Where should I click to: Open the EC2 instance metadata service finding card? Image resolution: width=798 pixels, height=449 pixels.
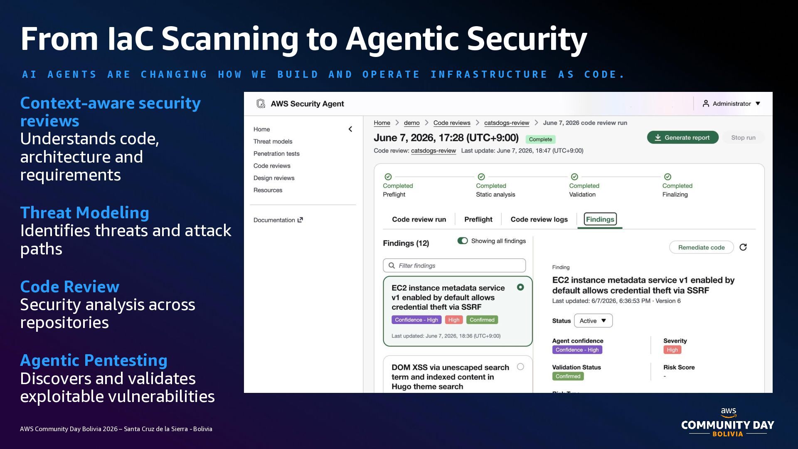point(458,311)
